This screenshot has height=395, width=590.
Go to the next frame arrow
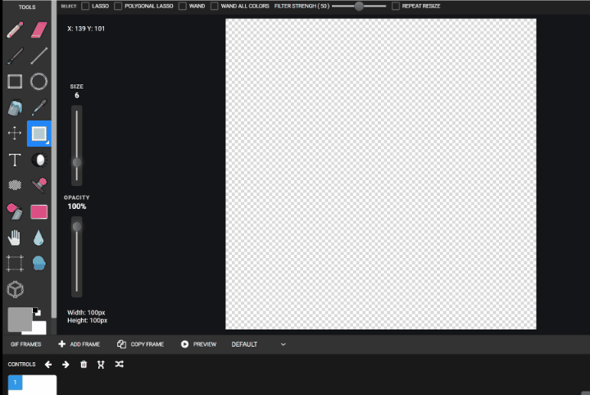[x=66, y=365]
